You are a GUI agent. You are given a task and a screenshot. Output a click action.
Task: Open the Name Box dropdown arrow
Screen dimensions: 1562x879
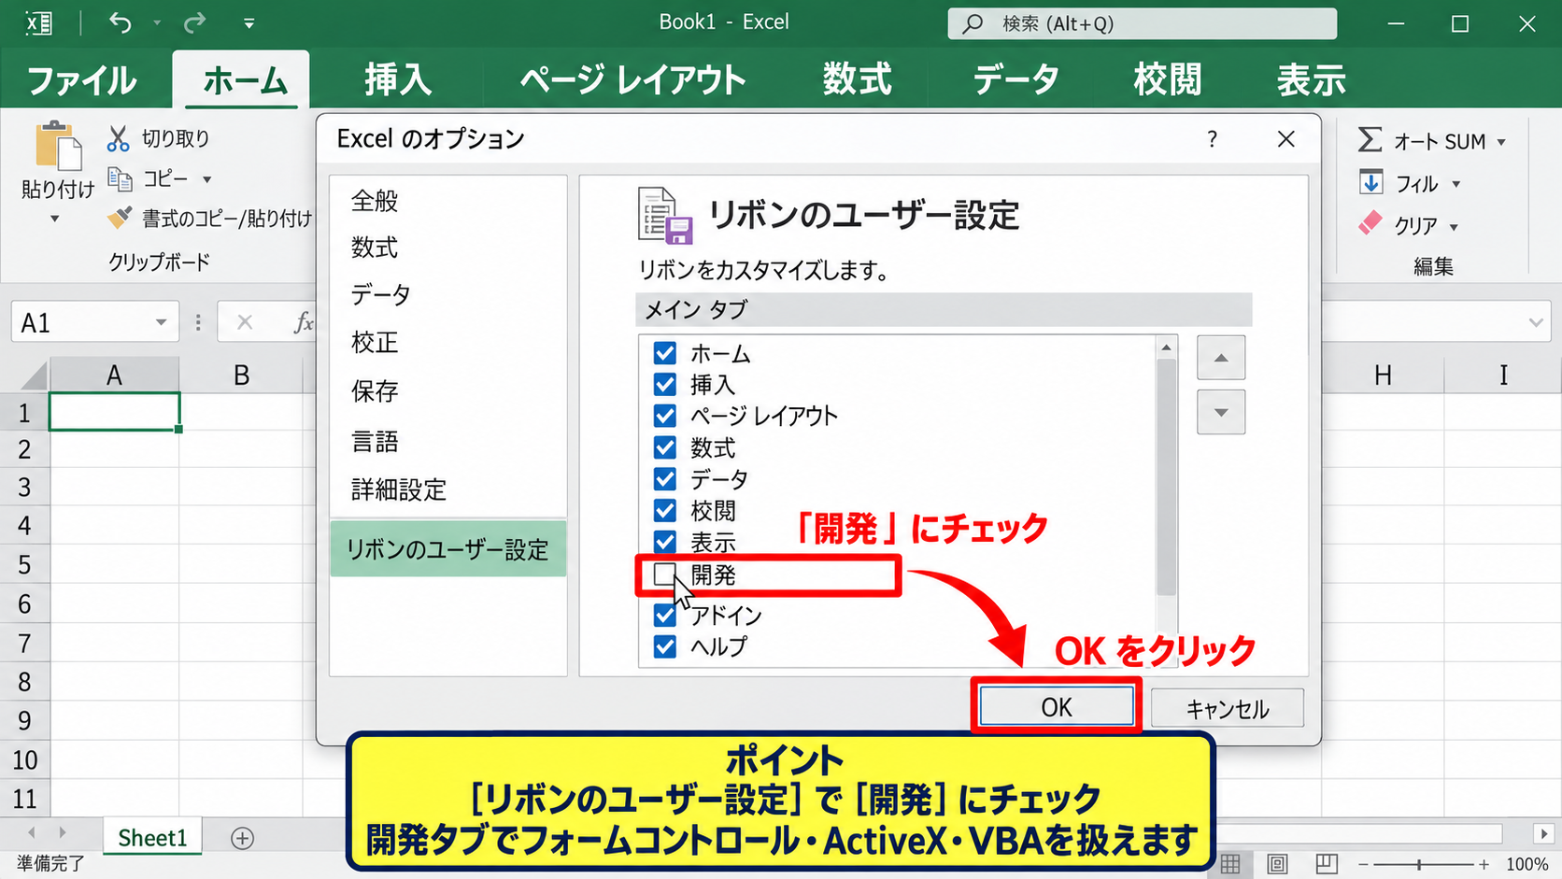pyautogui.click(x=161, y=323)
